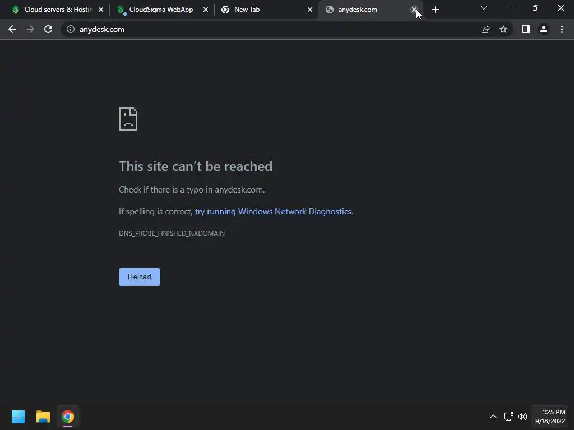Click the forward navigation arrow
The image size is (574, 430).
click(30, 29)
